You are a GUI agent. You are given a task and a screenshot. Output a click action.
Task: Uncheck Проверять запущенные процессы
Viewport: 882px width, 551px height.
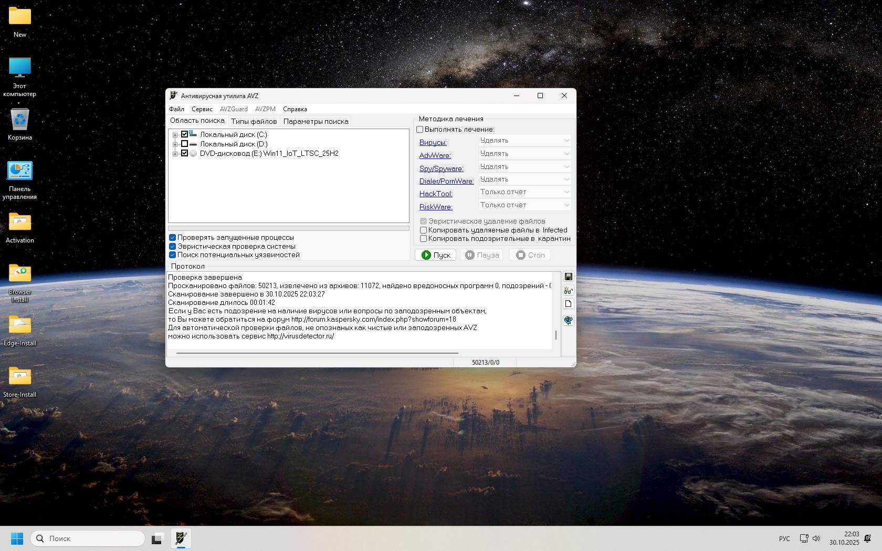[x=172, y=238]
